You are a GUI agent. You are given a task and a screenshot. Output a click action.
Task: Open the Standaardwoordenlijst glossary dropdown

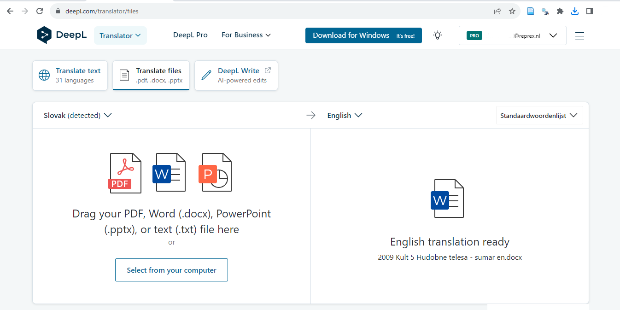tap(539, 116)
